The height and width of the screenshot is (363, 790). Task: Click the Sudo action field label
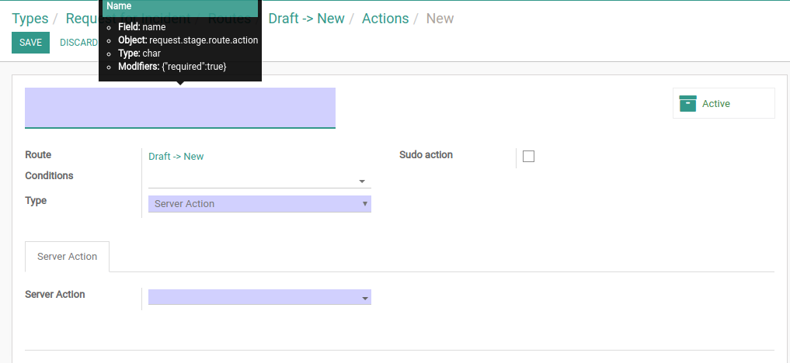tap(426, 155)
